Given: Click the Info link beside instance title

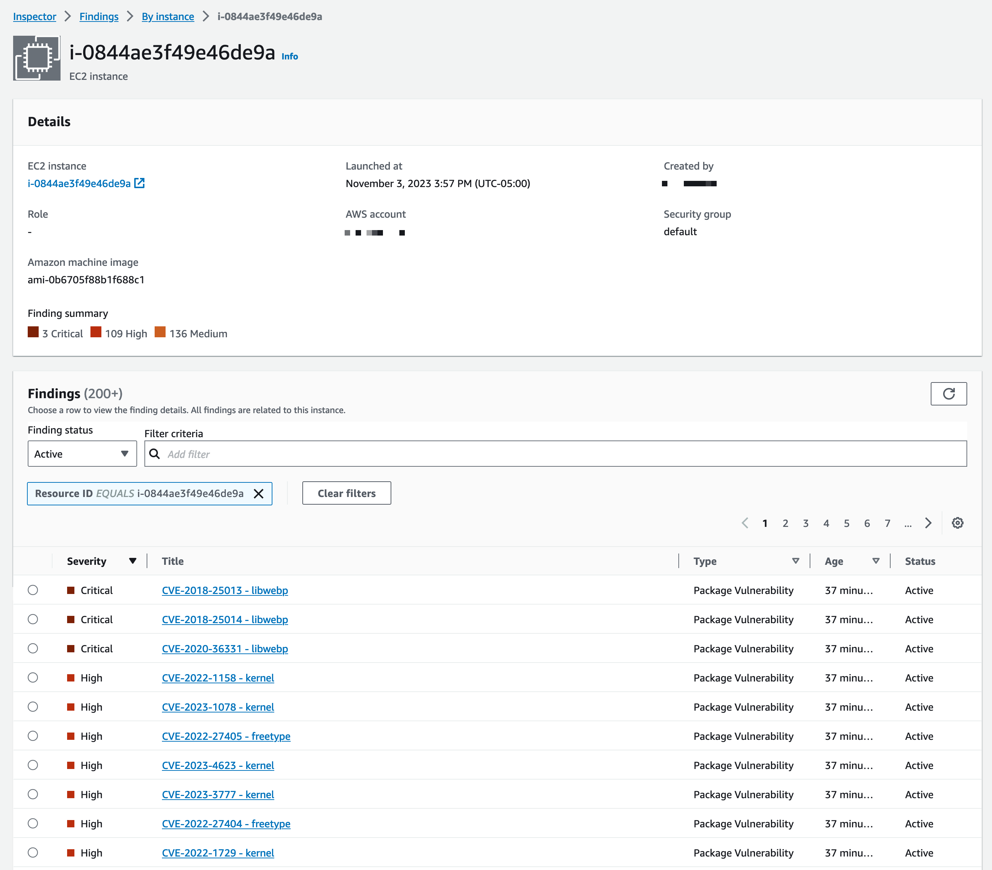Looking at the screenshot, I should 290,56.
